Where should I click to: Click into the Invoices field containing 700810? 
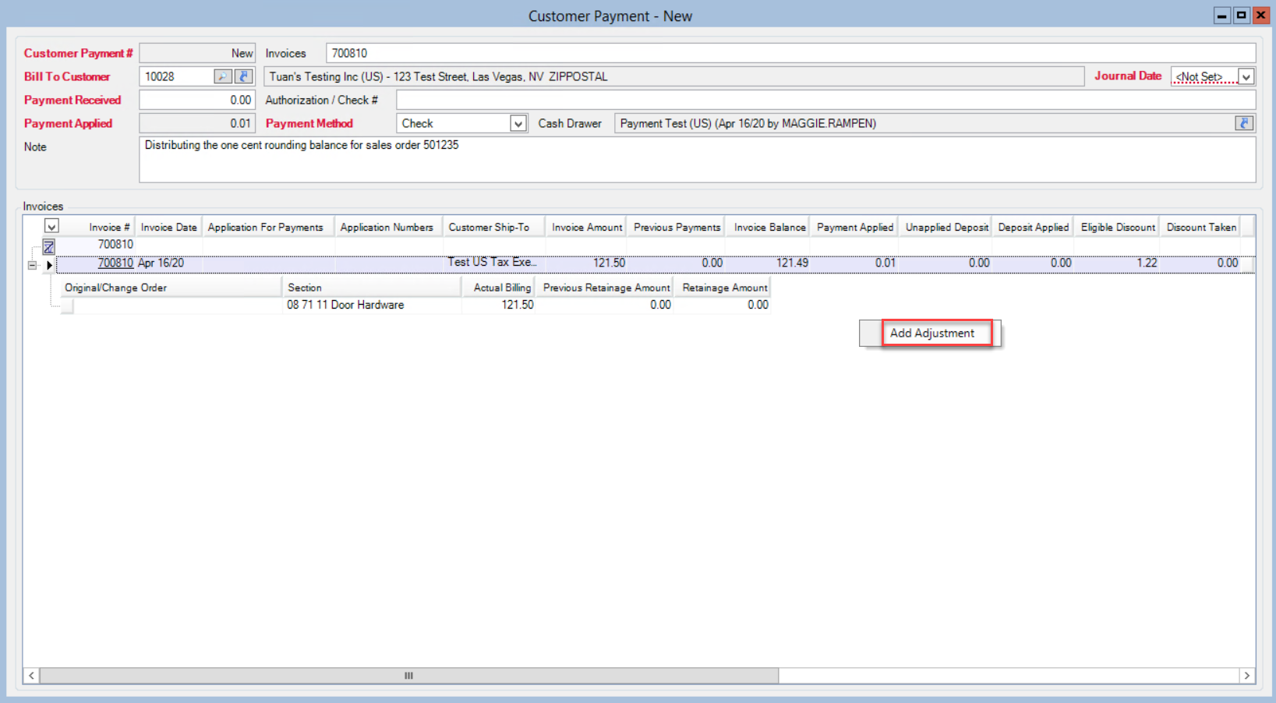[x=790, y=53]
